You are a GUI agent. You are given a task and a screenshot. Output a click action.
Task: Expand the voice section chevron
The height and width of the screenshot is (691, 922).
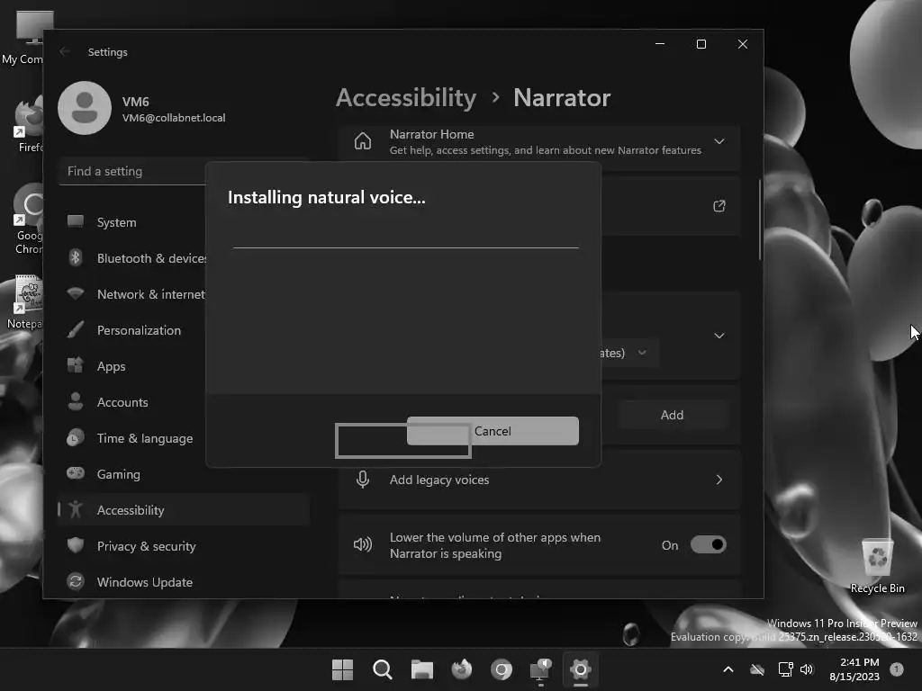click(719, 336)
